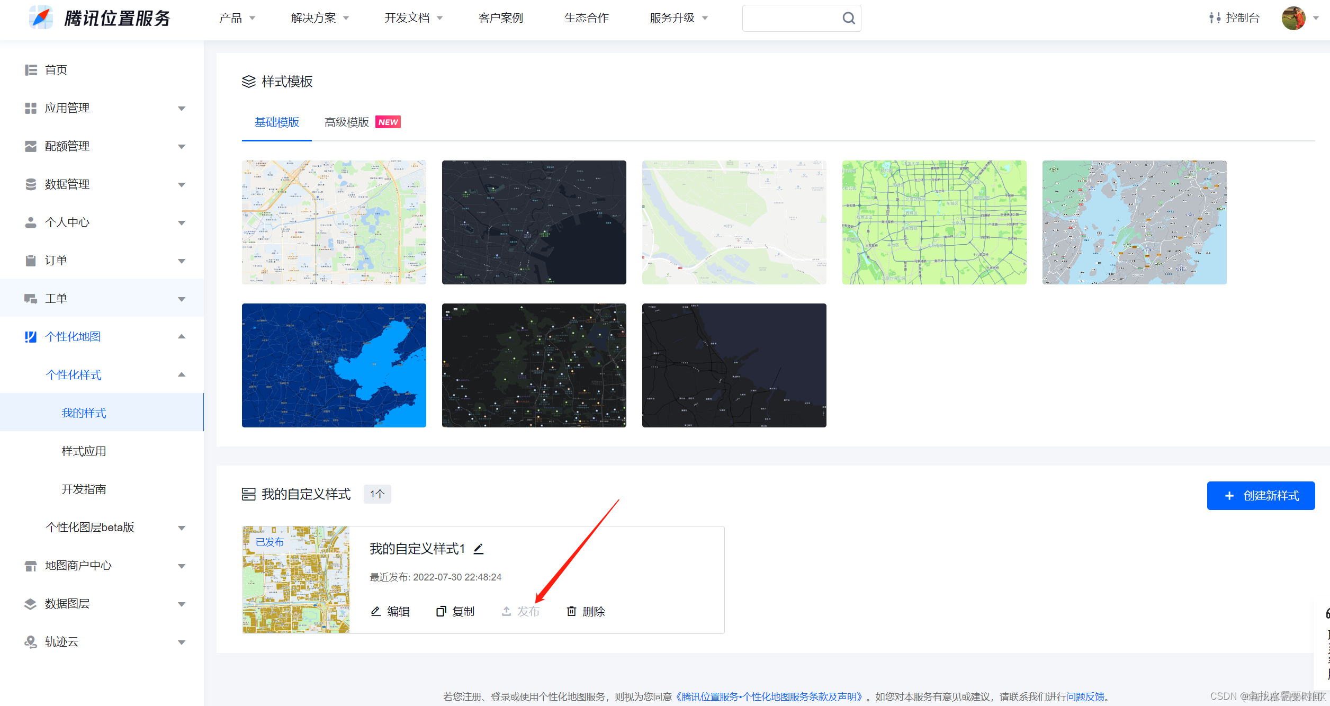Click the 编辑 edit pencil icon
The height and width of the screenshot is (706, 1330).
tap(376, 611)
